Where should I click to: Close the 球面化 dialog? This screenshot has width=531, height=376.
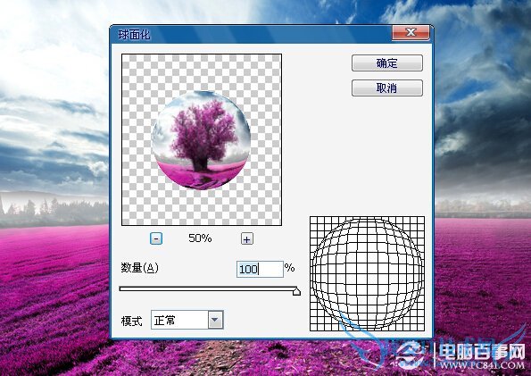coord(411,32)
